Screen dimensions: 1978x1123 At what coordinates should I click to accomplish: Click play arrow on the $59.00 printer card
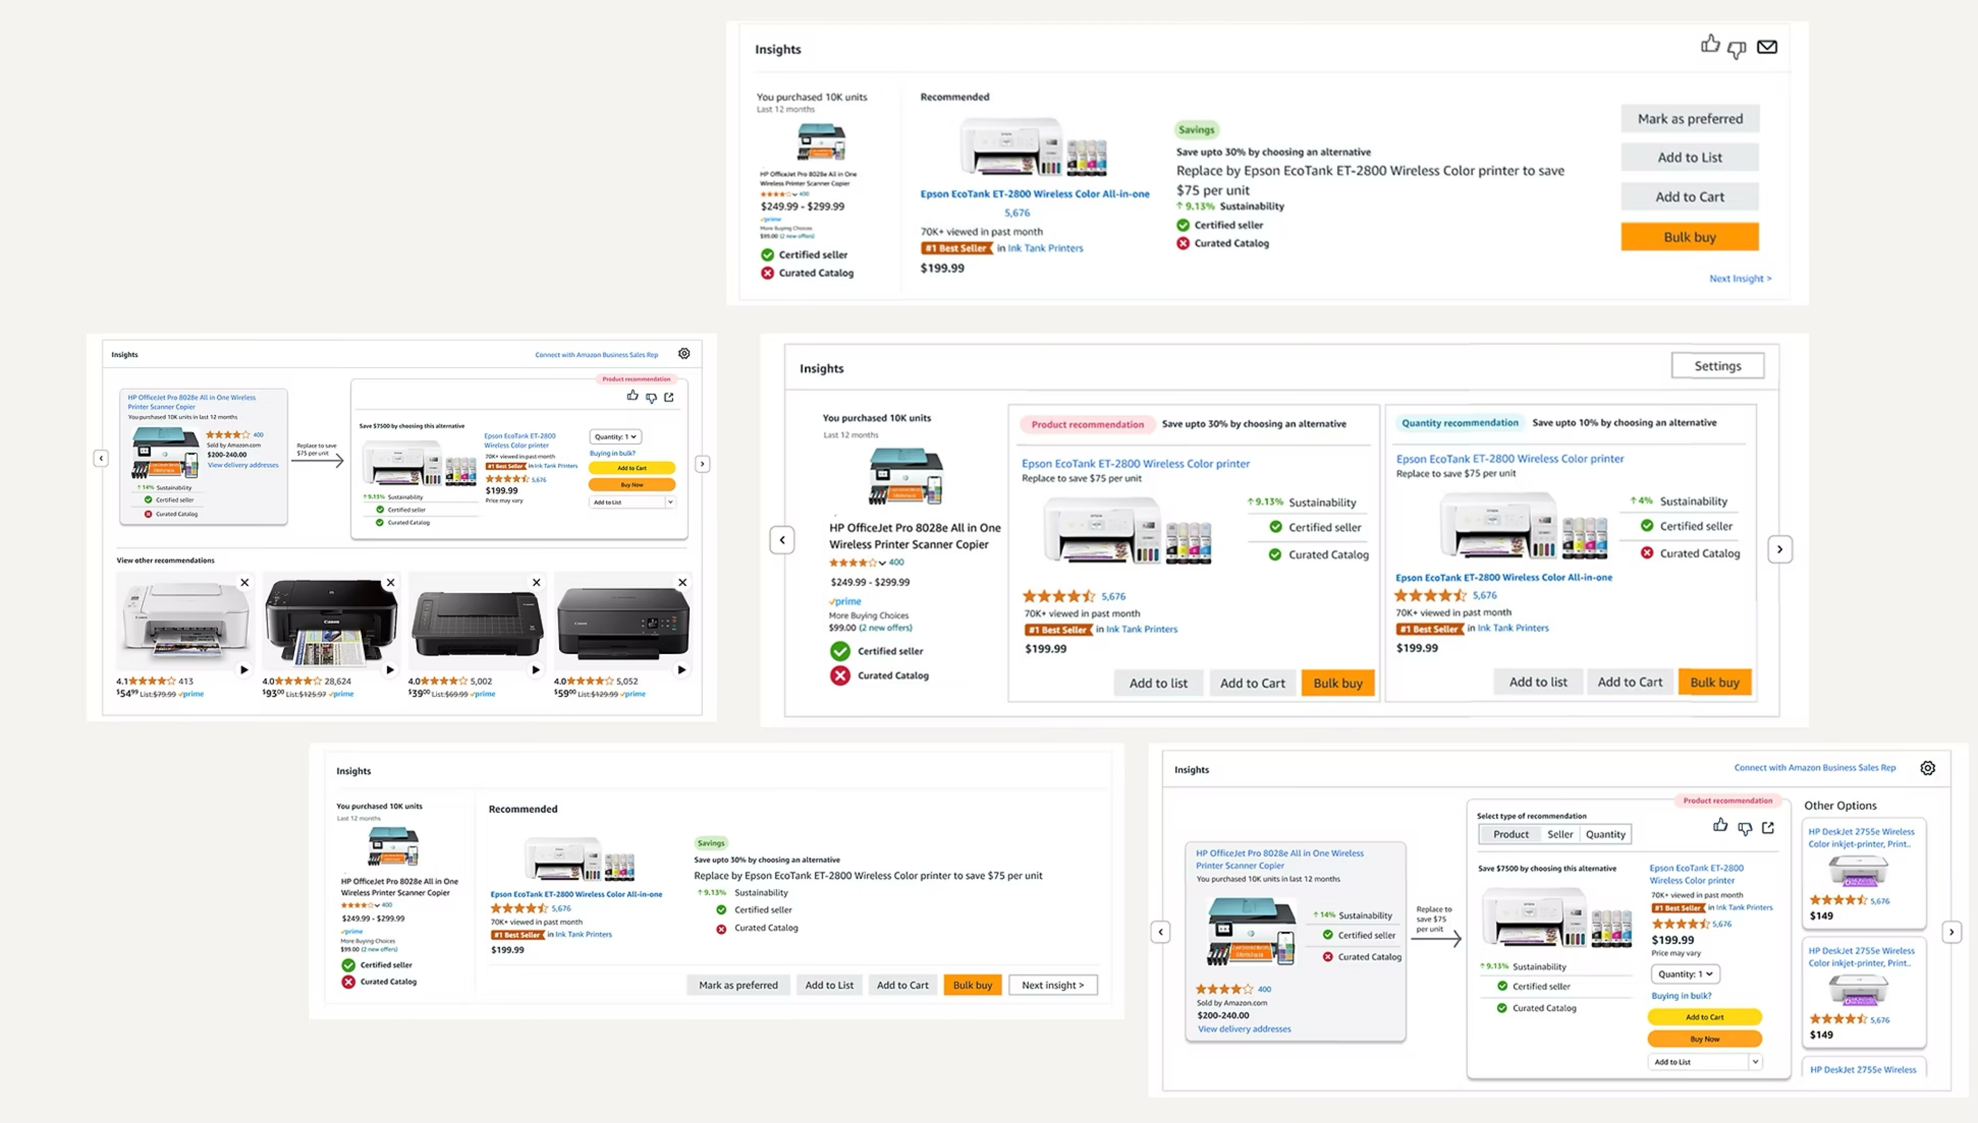(681, 669)
